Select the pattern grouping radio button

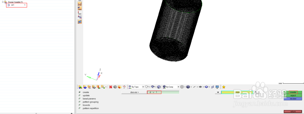(x=80, y=102)
